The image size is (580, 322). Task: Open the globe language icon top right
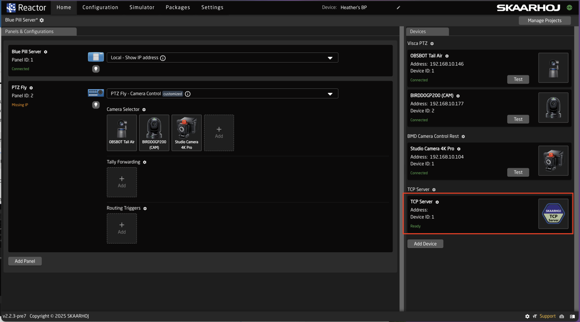coord(570,7)
